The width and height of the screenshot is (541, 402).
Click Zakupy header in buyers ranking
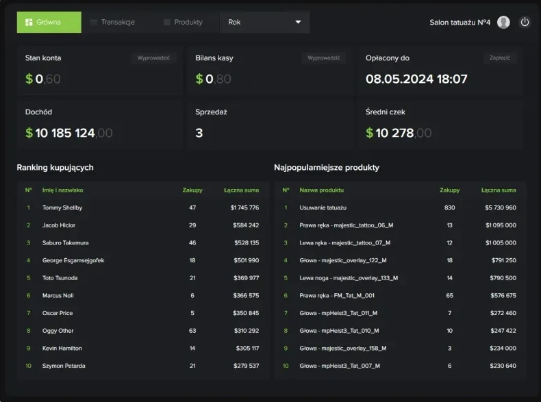click(192, 190)
